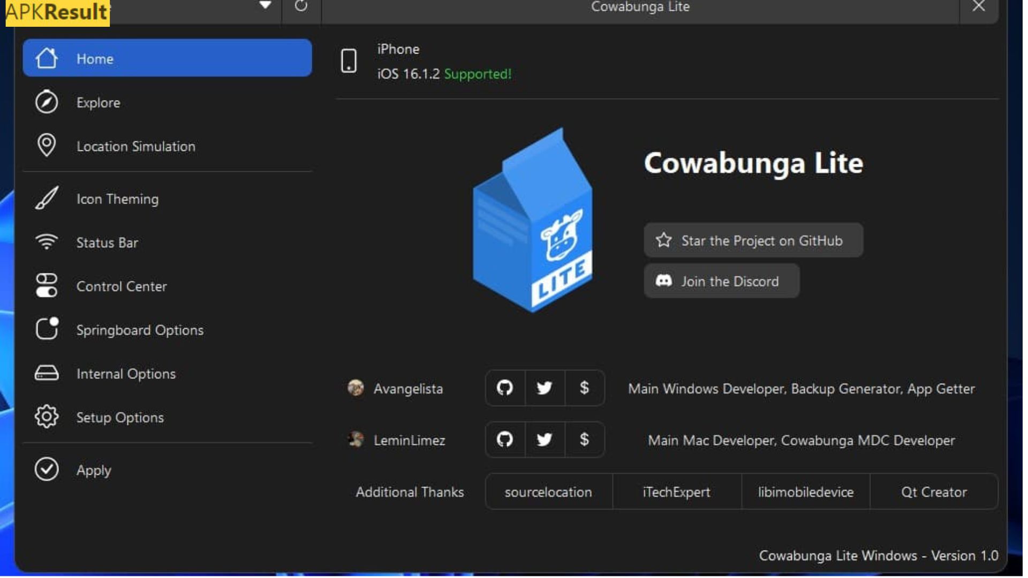The width and height of the screenshot is (1028, 578).
Task: Close the Cowabunga Lite window
Action: 979,6
